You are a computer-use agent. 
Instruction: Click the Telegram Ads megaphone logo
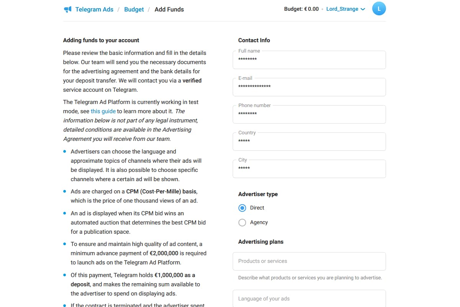pos(68,10)
